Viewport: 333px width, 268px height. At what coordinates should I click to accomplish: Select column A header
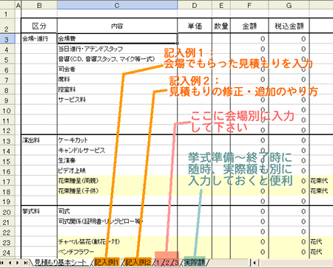point(18,5)
